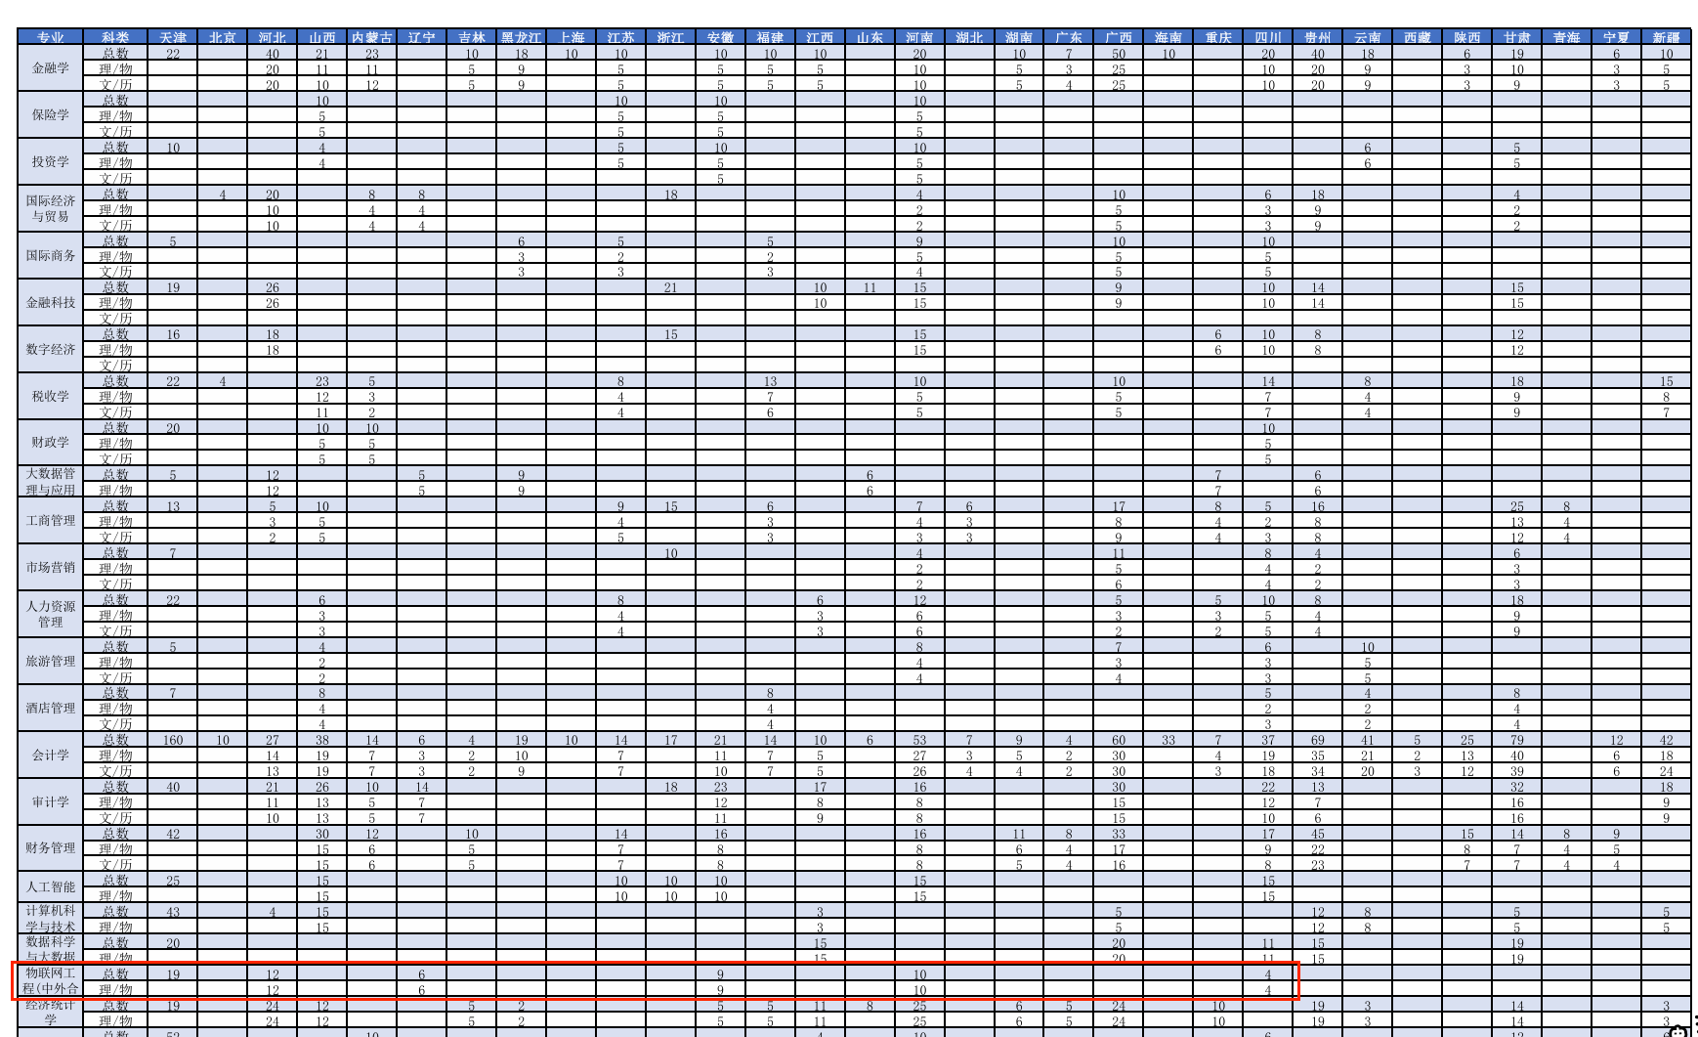
Task: Select the 人工智能 major cell
Action: pos(50,887)
